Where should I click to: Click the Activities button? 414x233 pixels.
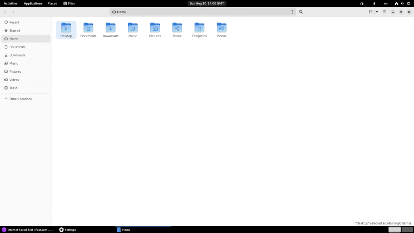[11, 3]
